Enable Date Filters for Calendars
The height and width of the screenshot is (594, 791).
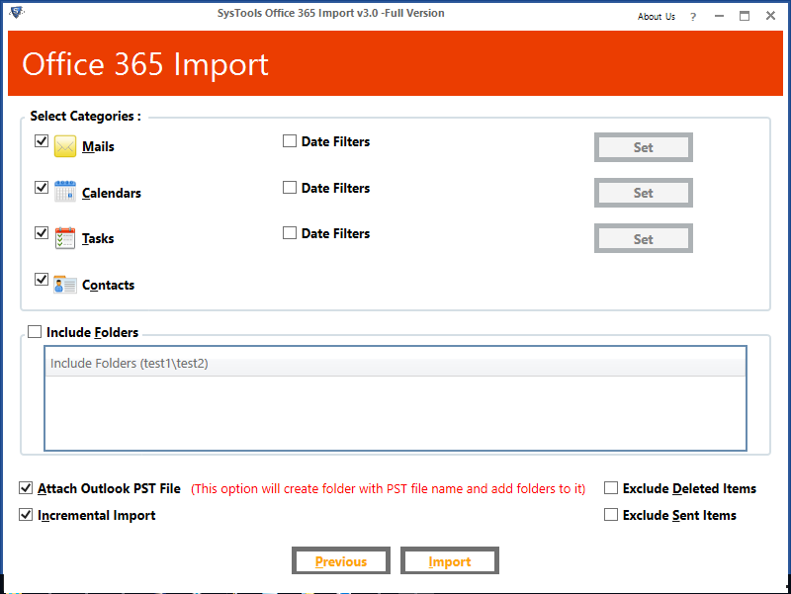[290, 187]
